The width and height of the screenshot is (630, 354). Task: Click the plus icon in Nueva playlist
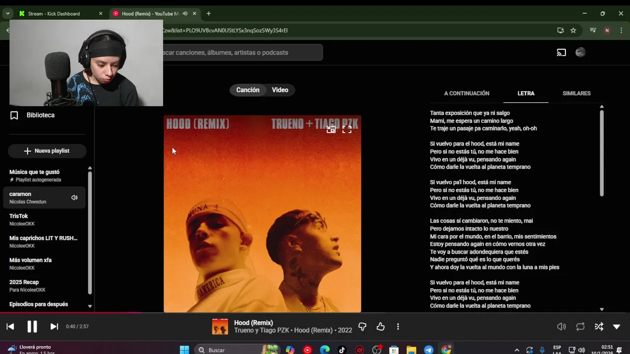click(28, 151)
